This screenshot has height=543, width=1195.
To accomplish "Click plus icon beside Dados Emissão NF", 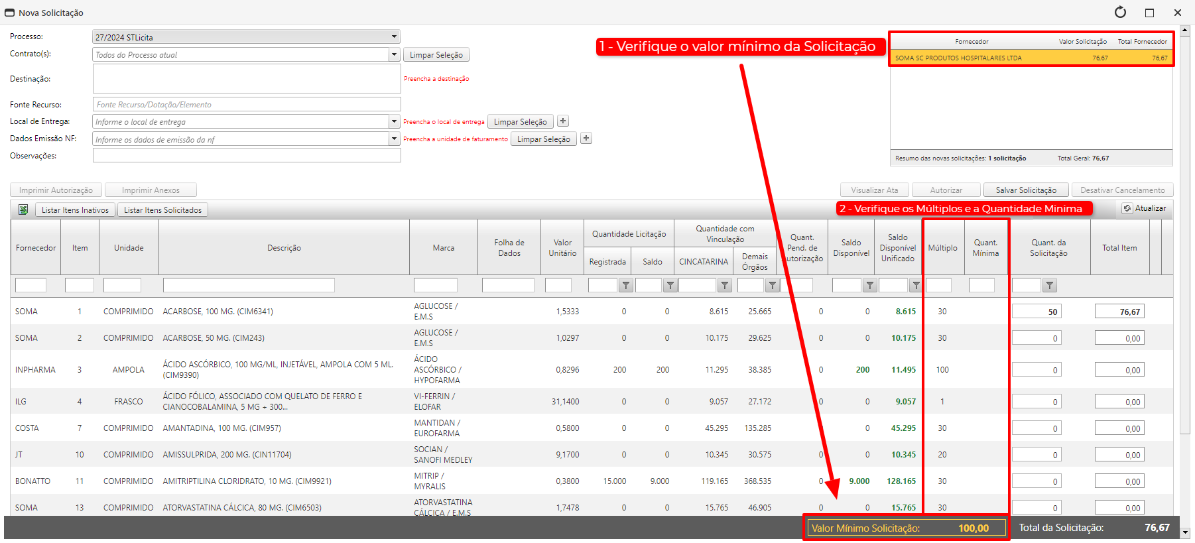I will 586,139.
